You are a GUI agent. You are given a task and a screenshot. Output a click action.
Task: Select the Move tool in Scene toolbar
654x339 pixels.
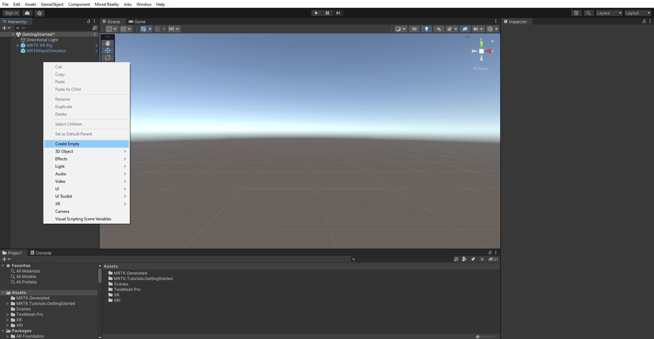(108, 50)
